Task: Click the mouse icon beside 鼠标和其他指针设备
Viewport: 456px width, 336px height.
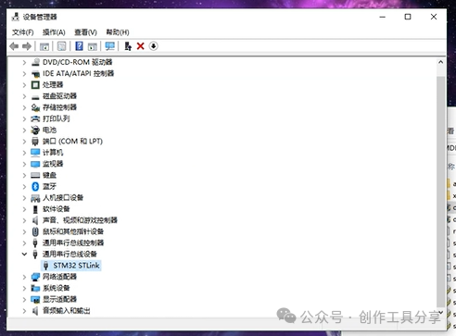Action: pyautogui.click(x=35, y=231)
